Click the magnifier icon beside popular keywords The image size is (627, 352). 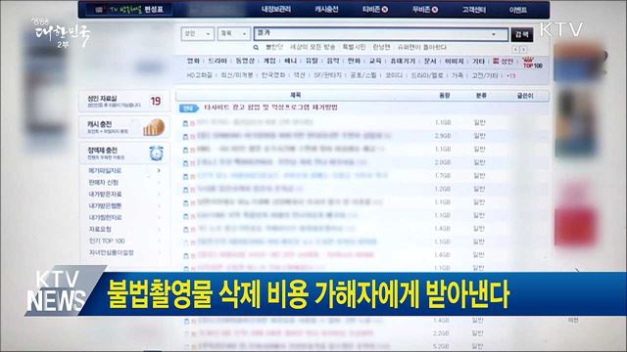(x=256, y=48)
